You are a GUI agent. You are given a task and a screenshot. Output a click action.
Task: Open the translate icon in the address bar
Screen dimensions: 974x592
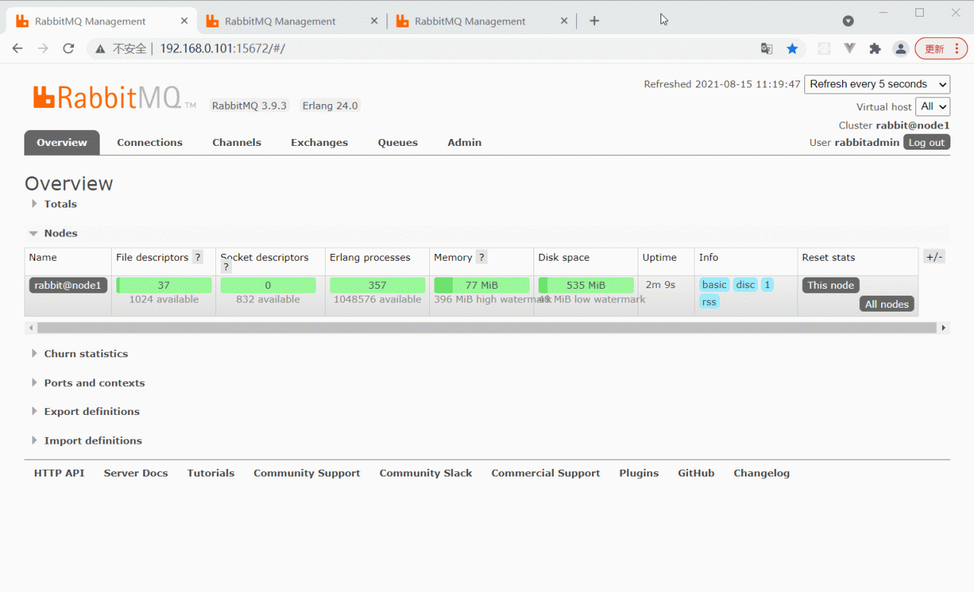click(766, 48)
